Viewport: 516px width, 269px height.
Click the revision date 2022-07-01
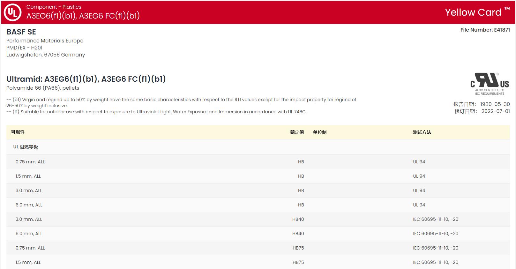click(496, 111)
